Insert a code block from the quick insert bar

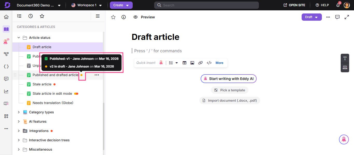click(x=209, y=63)
